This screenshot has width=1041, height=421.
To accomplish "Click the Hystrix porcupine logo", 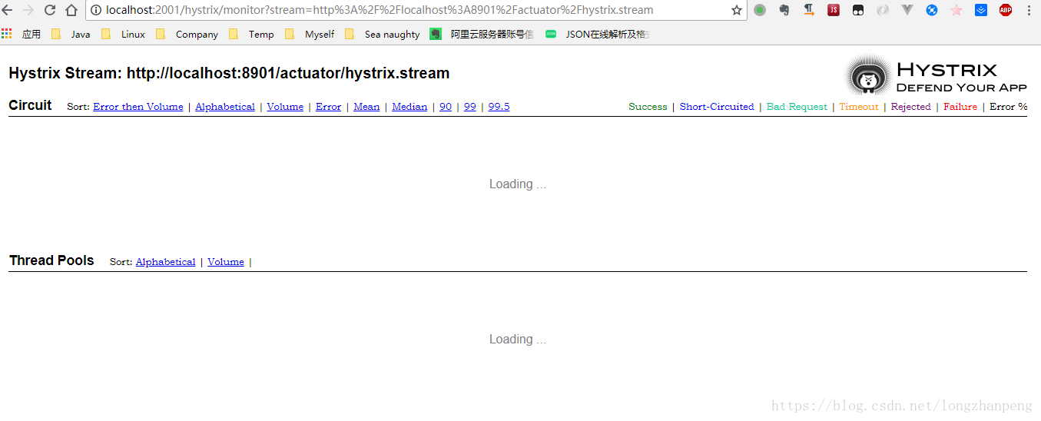I will pyautogui.click(x=868, y=76).
